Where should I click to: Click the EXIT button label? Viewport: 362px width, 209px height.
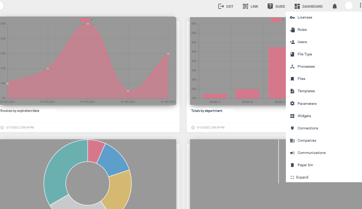coord(230,6)
